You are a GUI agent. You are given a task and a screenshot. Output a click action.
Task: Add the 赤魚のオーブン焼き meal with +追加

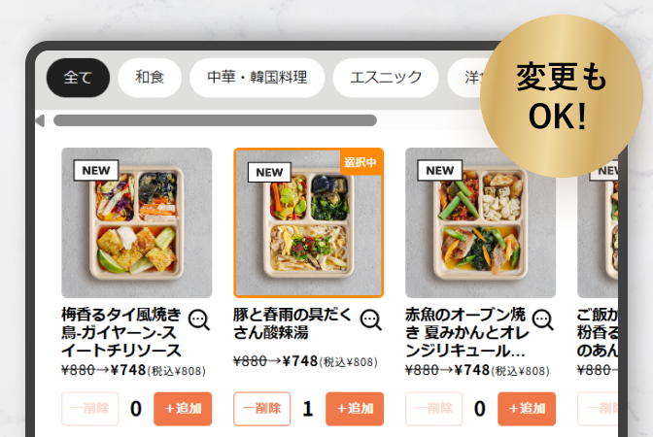[x=527, y=409]
